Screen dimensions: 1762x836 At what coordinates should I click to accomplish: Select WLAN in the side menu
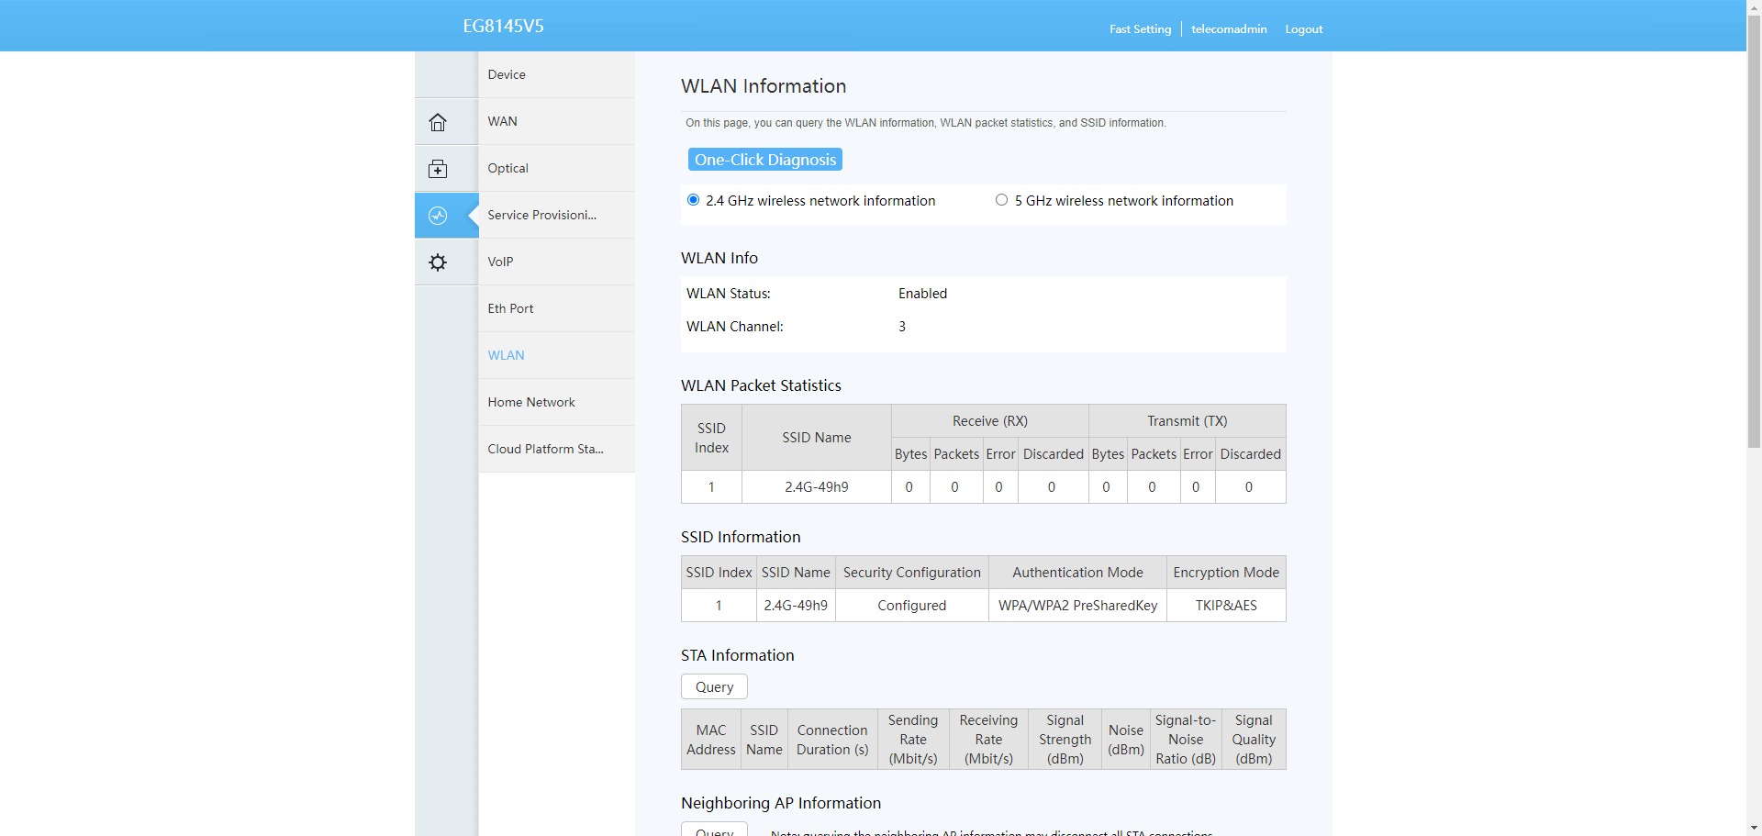pyautogui.click(x=506, y=355)
